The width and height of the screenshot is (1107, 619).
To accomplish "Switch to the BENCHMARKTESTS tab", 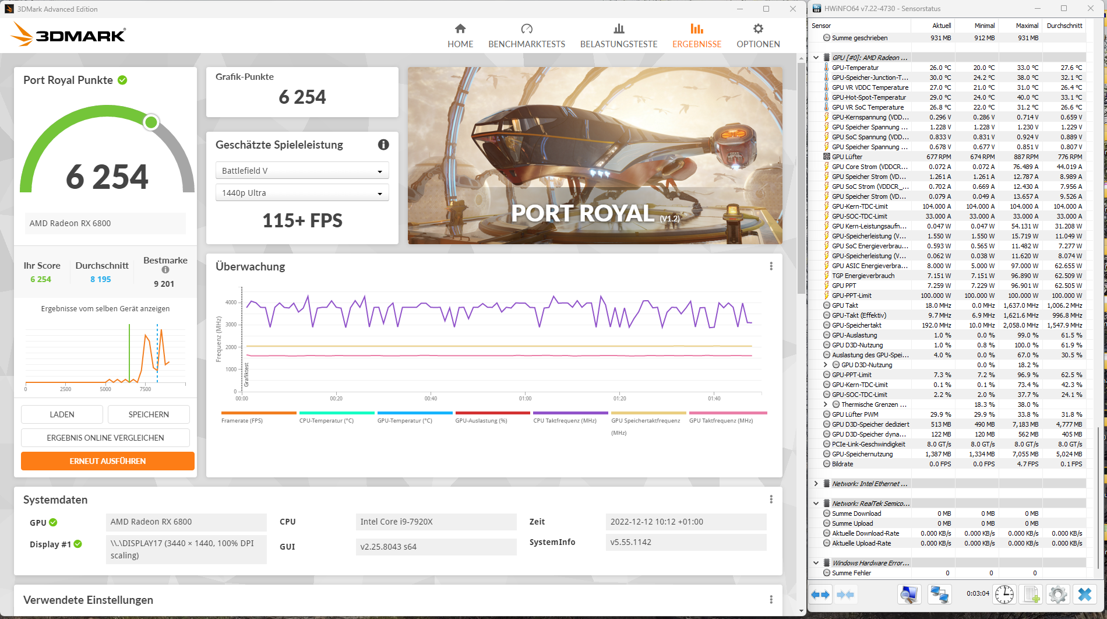I will click(x=527, y=36).
